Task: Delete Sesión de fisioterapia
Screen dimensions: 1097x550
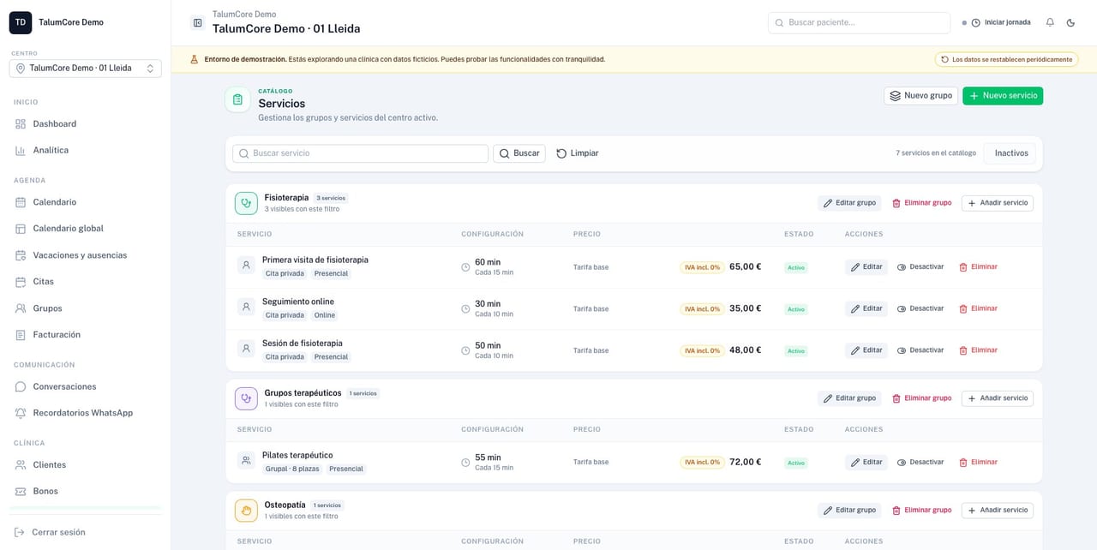Action: [978, 350]
